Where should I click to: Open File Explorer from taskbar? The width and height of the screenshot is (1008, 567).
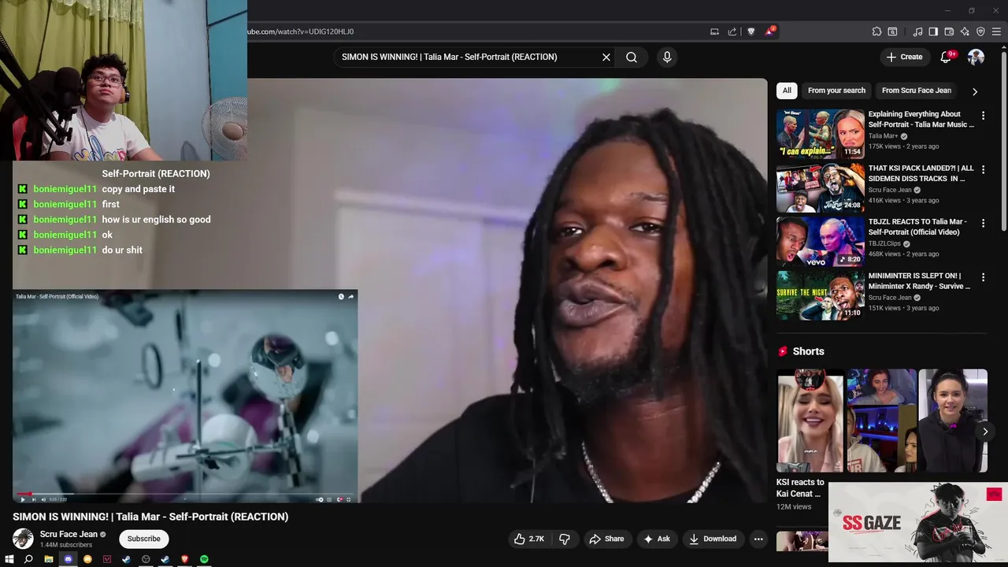pyautogui.click(x=48, y=559)
